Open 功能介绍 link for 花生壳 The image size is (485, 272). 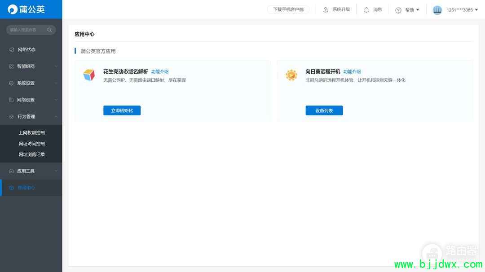click(160, 71)
